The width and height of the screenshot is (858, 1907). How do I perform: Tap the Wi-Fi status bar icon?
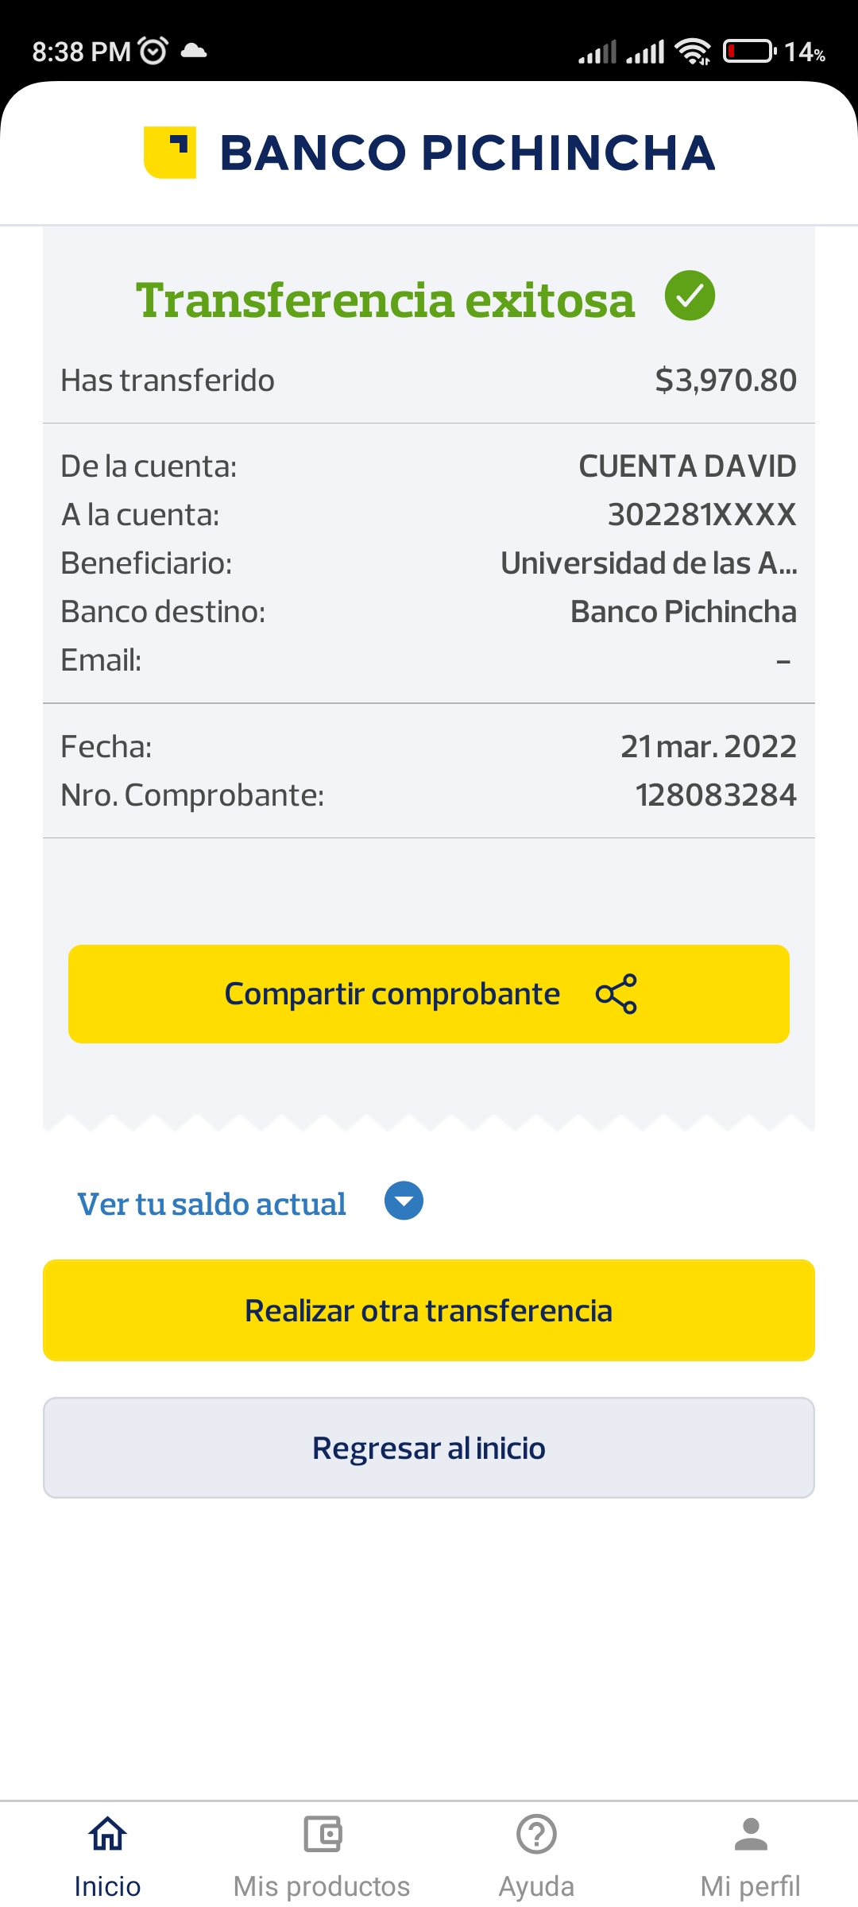pos(693,52)
